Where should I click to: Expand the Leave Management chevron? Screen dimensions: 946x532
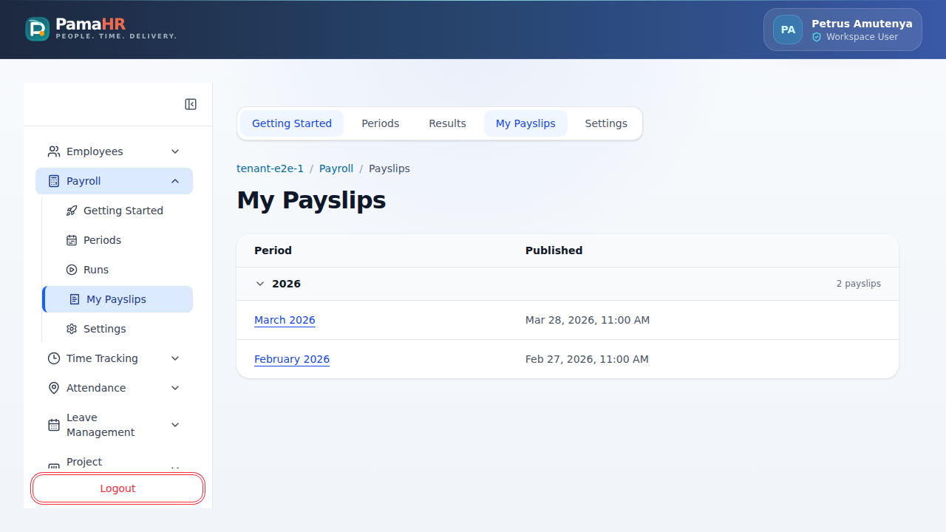pos(175,425)
